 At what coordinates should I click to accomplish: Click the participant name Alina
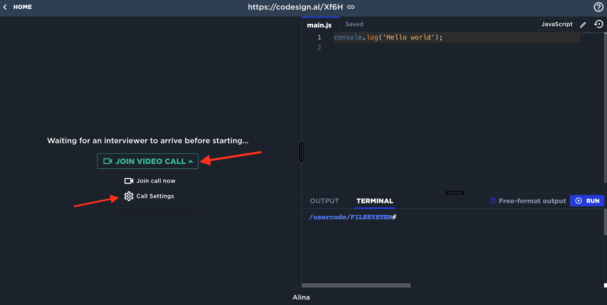pos(301,297)
